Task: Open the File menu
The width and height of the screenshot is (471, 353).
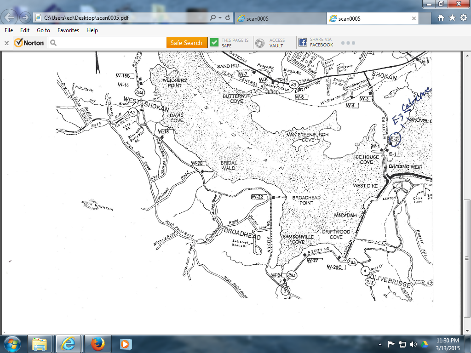Action: point(8,30)
